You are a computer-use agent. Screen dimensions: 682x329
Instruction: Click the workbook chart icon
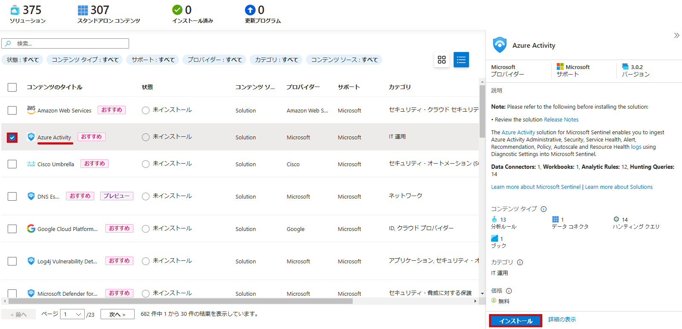(x=494, y=238)
